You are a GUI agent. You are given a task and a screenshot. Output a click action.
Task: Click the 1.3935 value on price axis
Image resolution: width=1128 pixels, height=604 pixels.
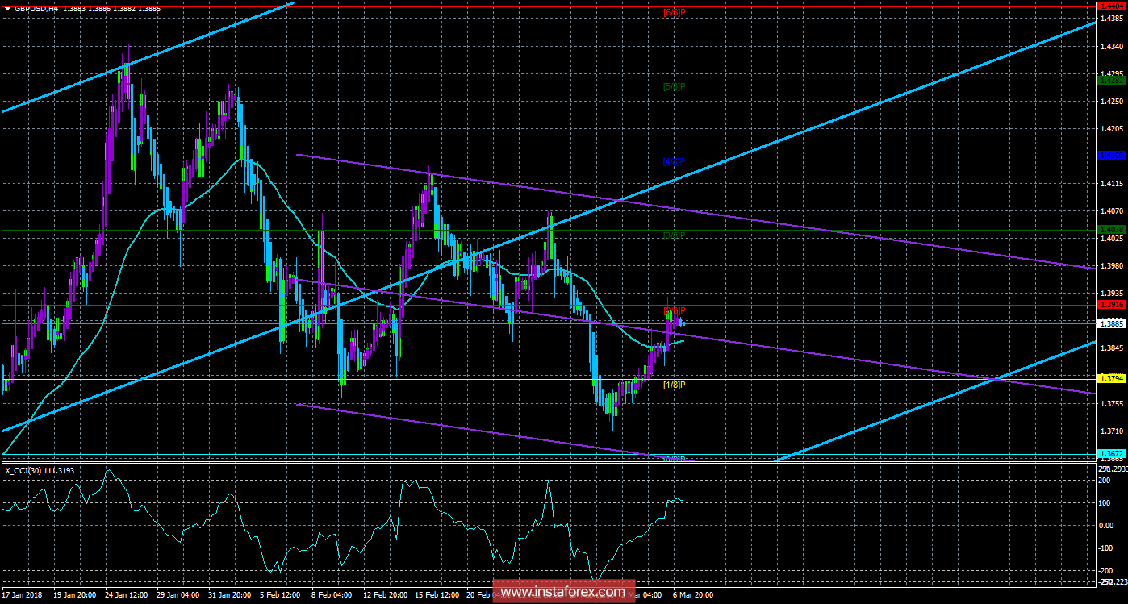pyautogui.click(x=1111, y=294)
